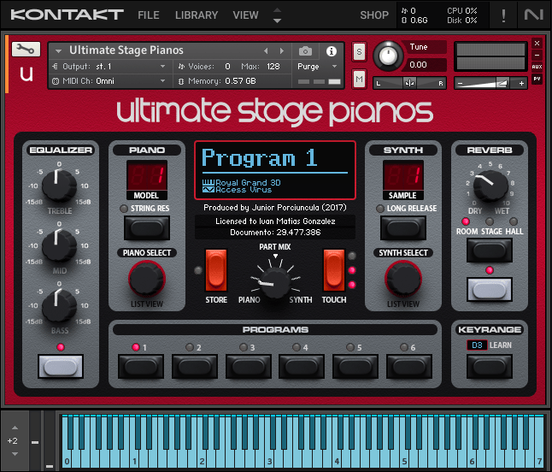
Task: Select program 2 button
Action: point(195,367)
